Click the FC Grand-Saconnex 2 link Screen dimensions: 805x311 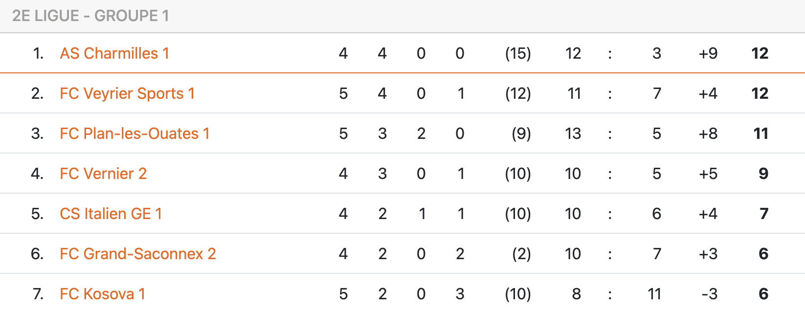point(137,254)
